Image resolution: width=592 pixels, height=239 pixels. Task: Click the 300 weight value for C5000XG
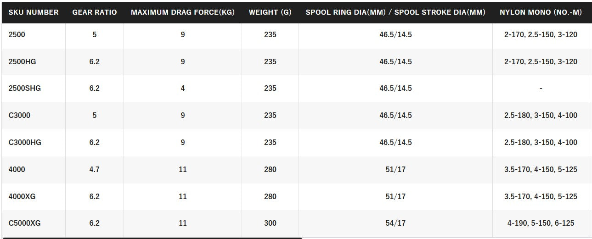(x=270, y=223)
